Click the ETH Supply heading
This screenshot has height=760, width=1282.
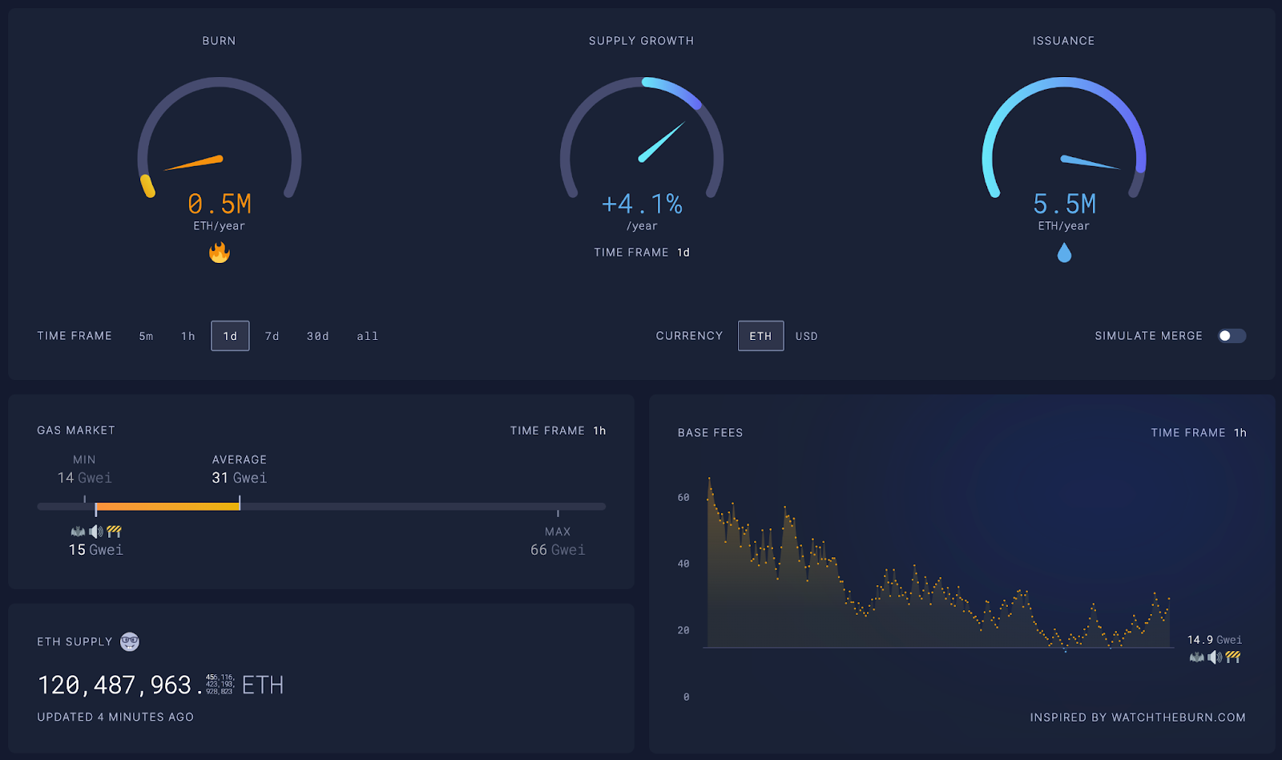coord(75,642)
